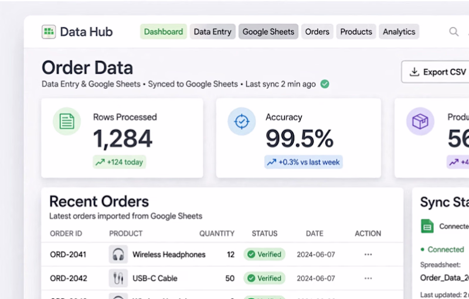Click the +0.3% vs last week badge
This screenshot has width=469, height=299.
304,162
